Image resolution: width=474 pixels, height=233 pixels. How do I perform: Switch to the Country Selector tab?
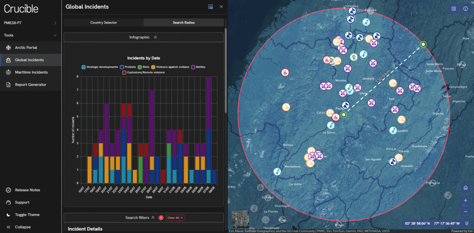point(104,22)
